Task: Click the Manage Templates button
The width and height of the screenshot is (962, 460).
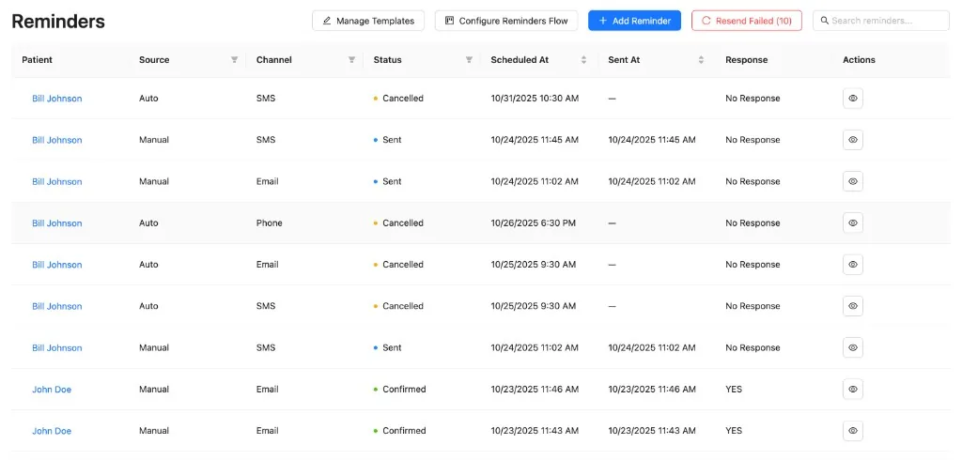Action: [x=368, y=21]
